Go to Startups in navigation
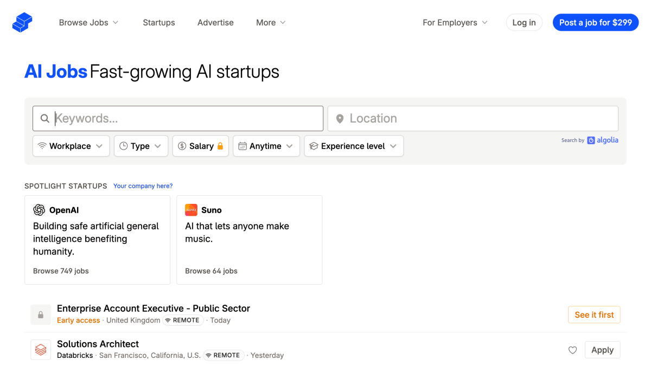This screenshot has width=651, height=366. point(159,22)
